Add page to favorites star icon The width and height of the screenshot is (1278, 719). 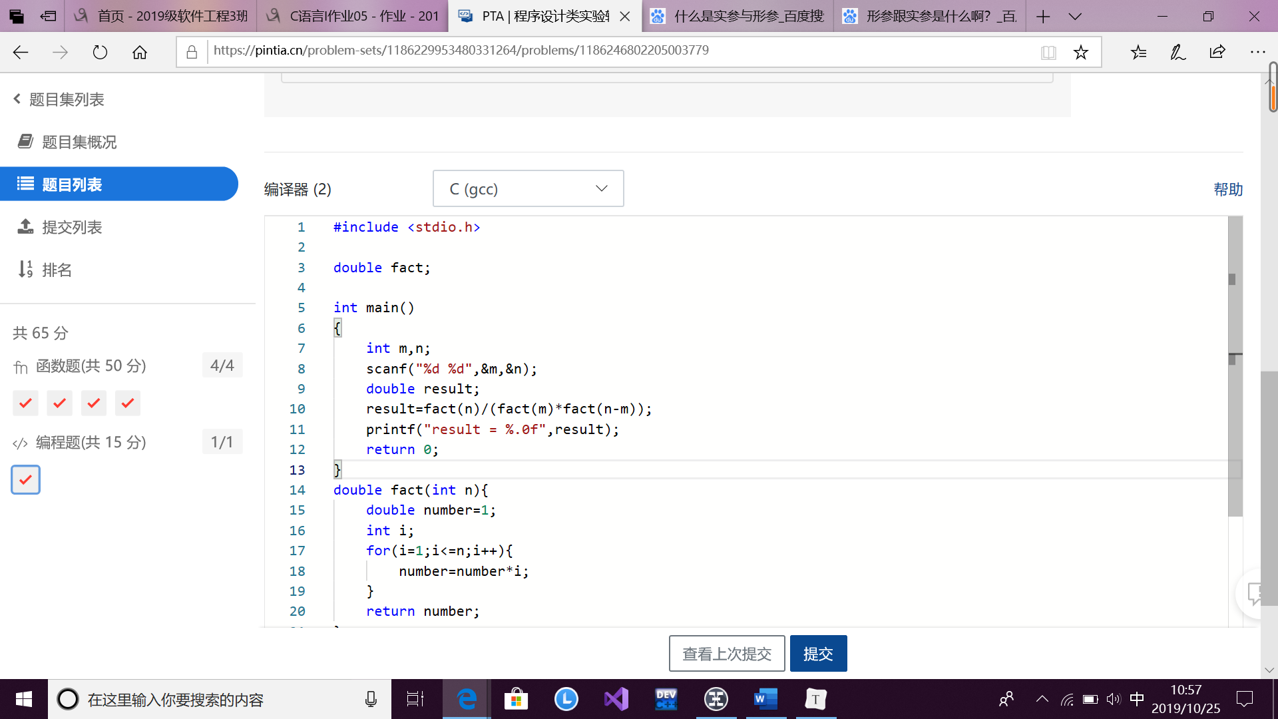click(x=1081, y=52)
